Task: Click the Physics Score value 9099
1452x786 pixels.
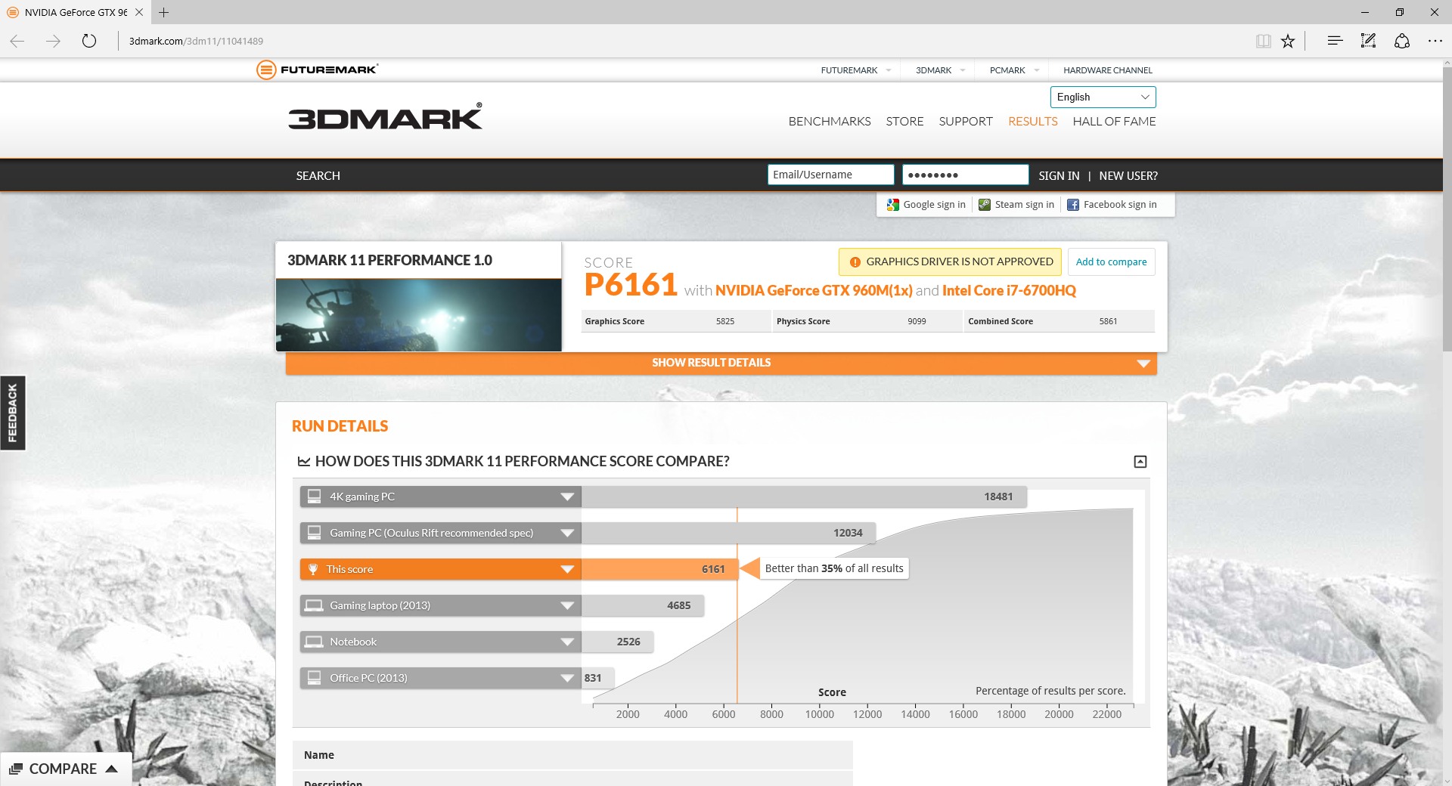Action: click(917, 321)
